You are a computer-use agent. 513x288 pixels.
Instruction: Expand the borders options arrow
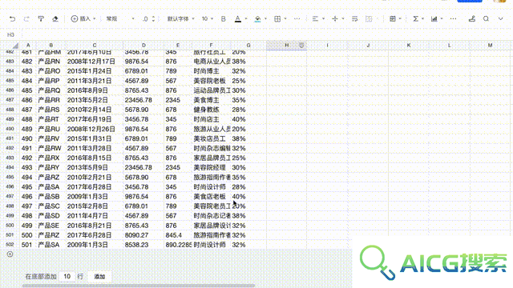click(x=285, y=19)
